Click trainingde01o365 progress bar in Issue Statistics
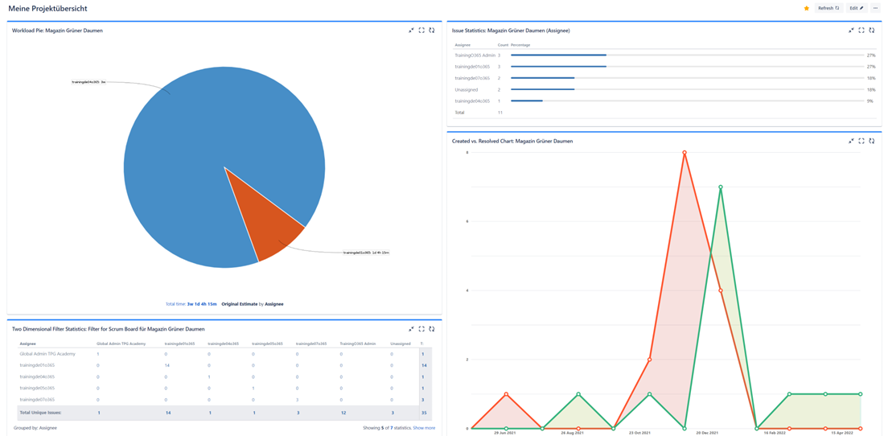Viewport: 884px width, 436px height. coord(558,67)
